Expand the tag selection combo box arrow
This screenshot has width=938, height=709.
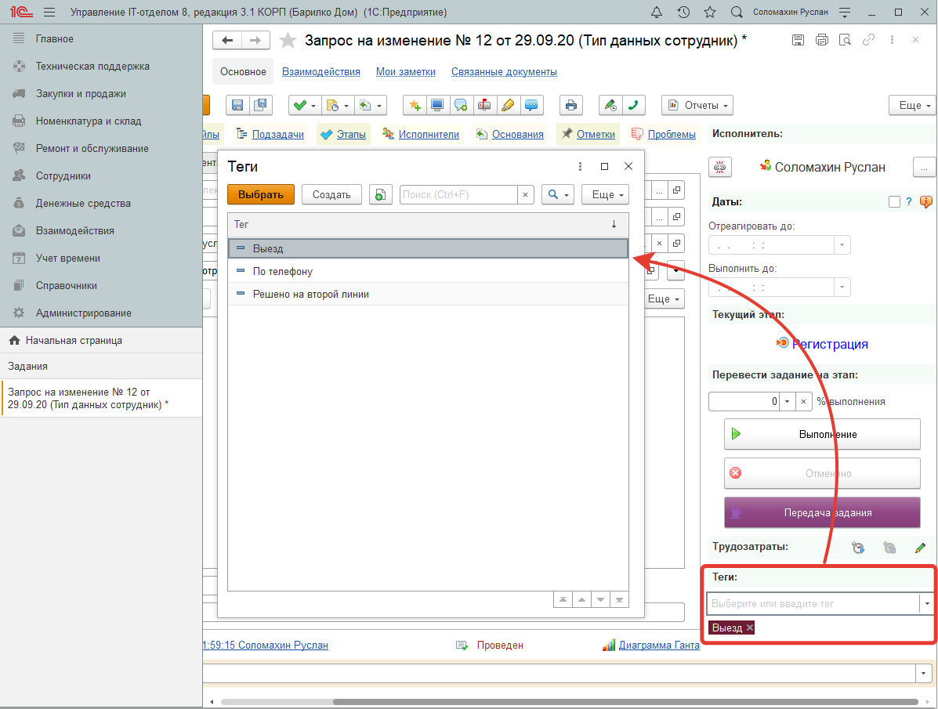tap(927, 604)
